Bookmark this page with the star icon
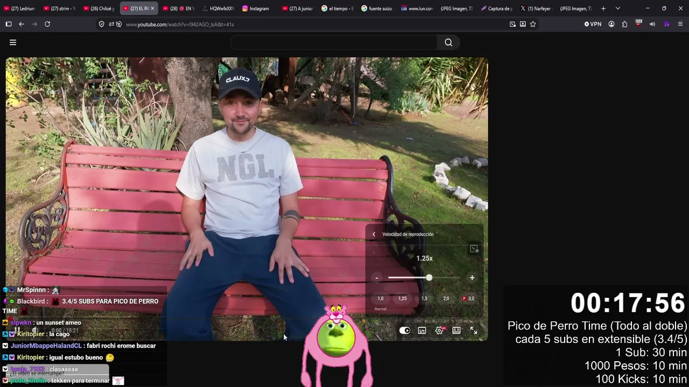The height and width of the screenshot is (387, 689). pyautogui.click(x=533, y=24)
